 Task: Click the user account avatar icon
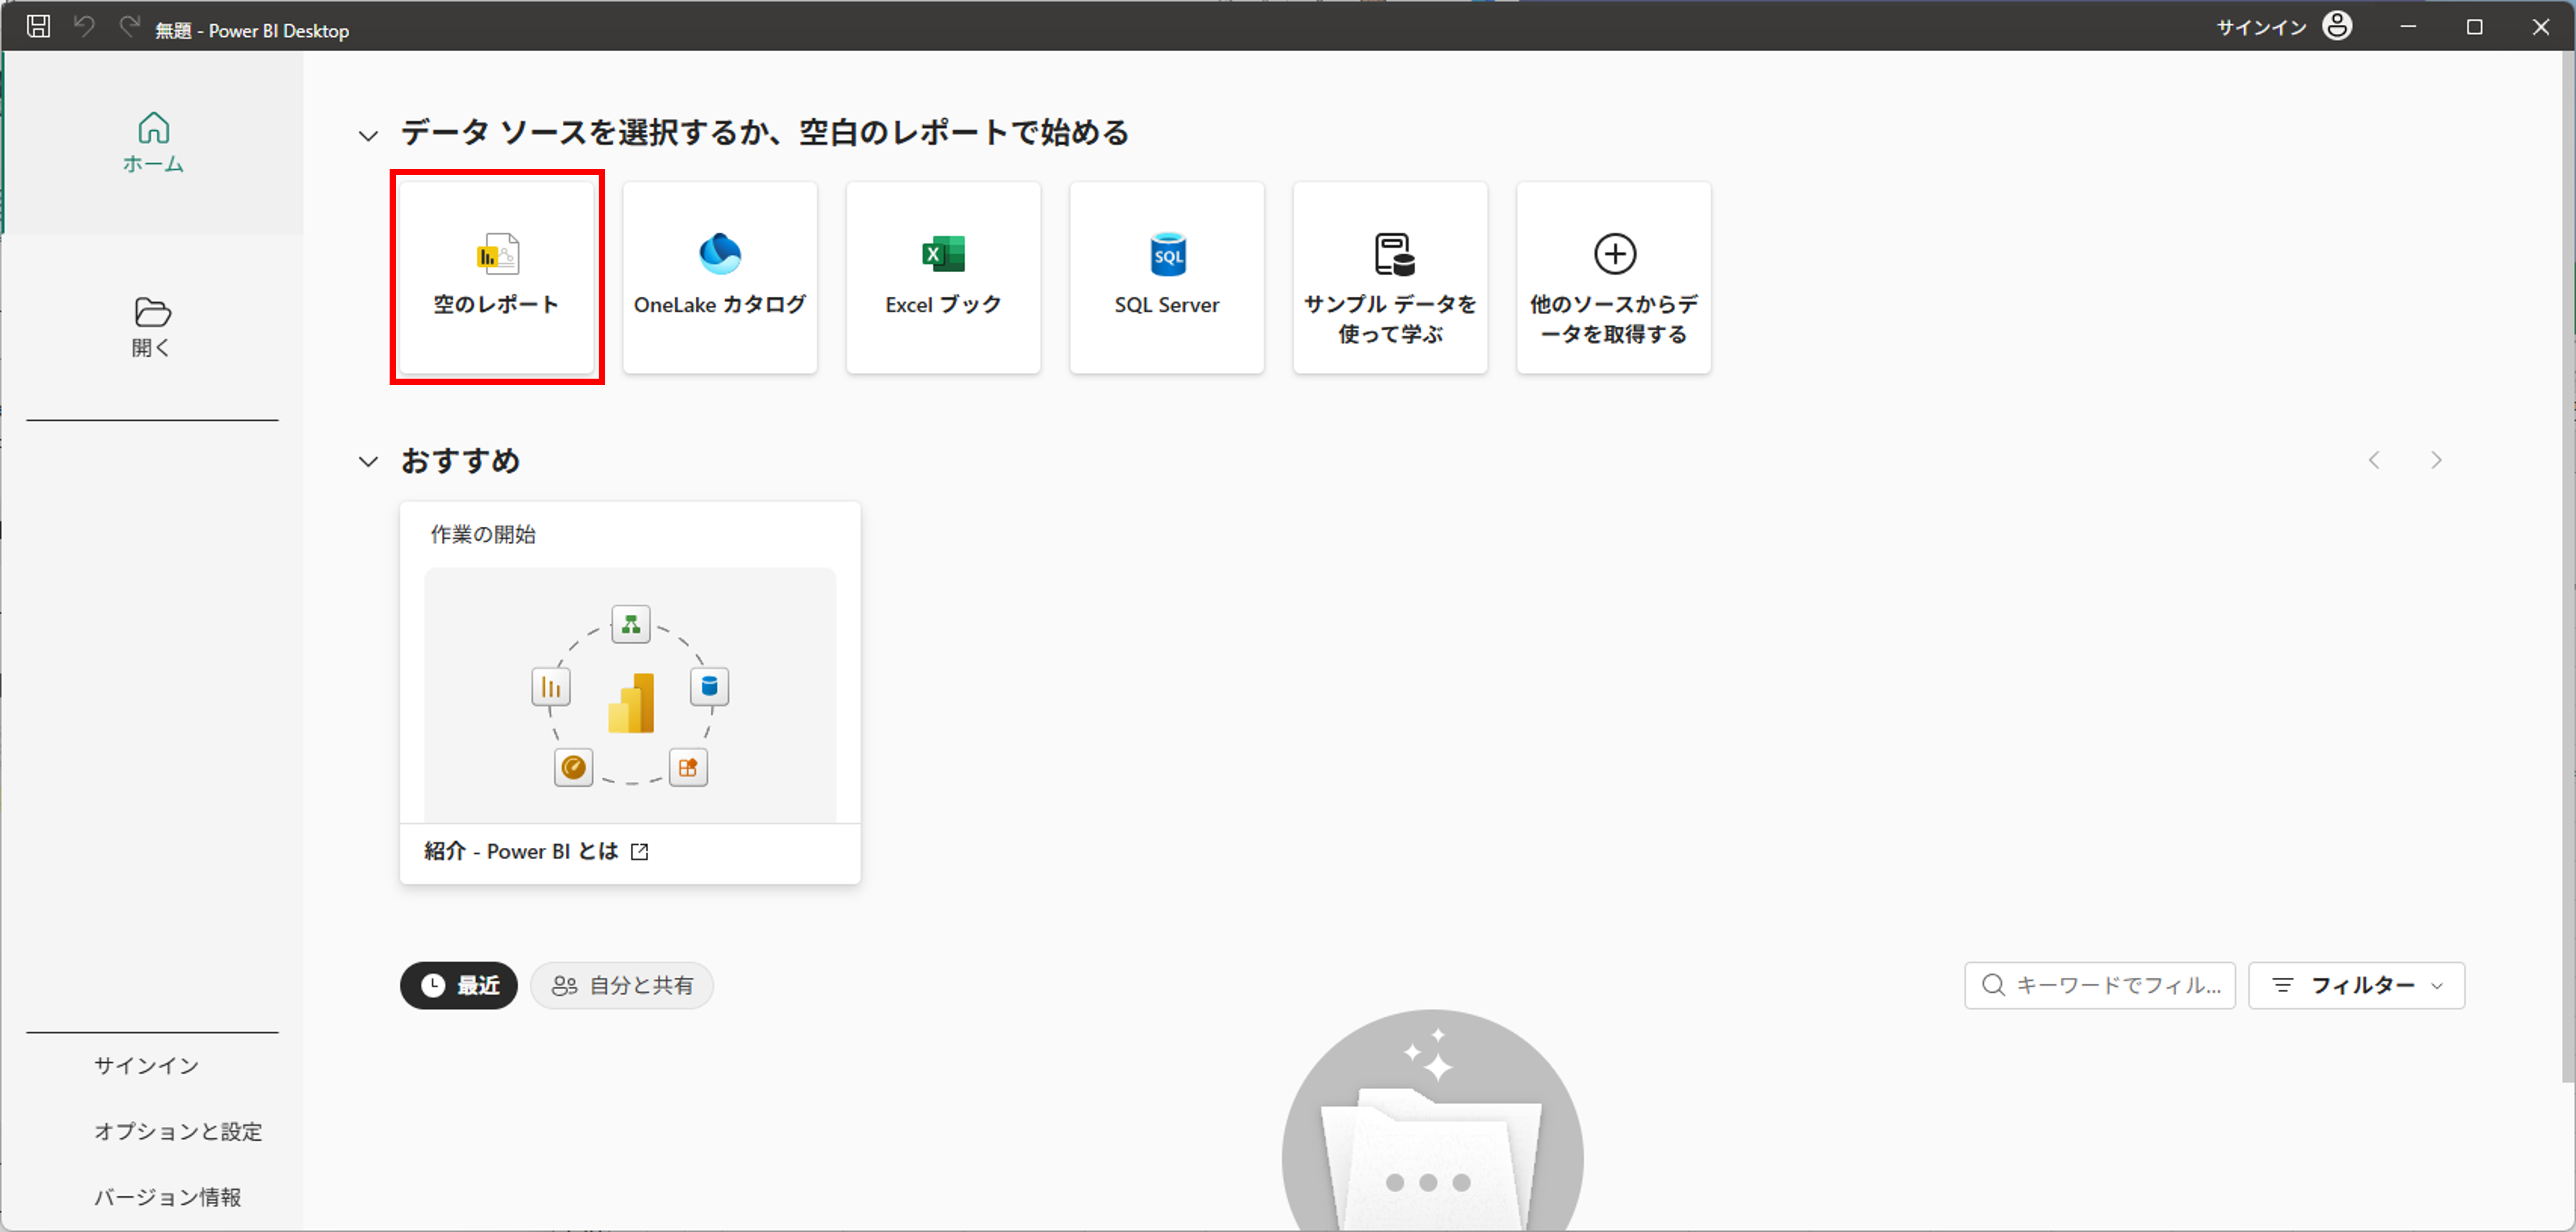[2337, 27]
